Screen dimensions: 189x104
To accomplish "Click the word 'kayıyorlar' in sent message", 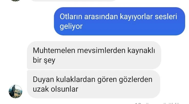I will (x=136, y=17).
